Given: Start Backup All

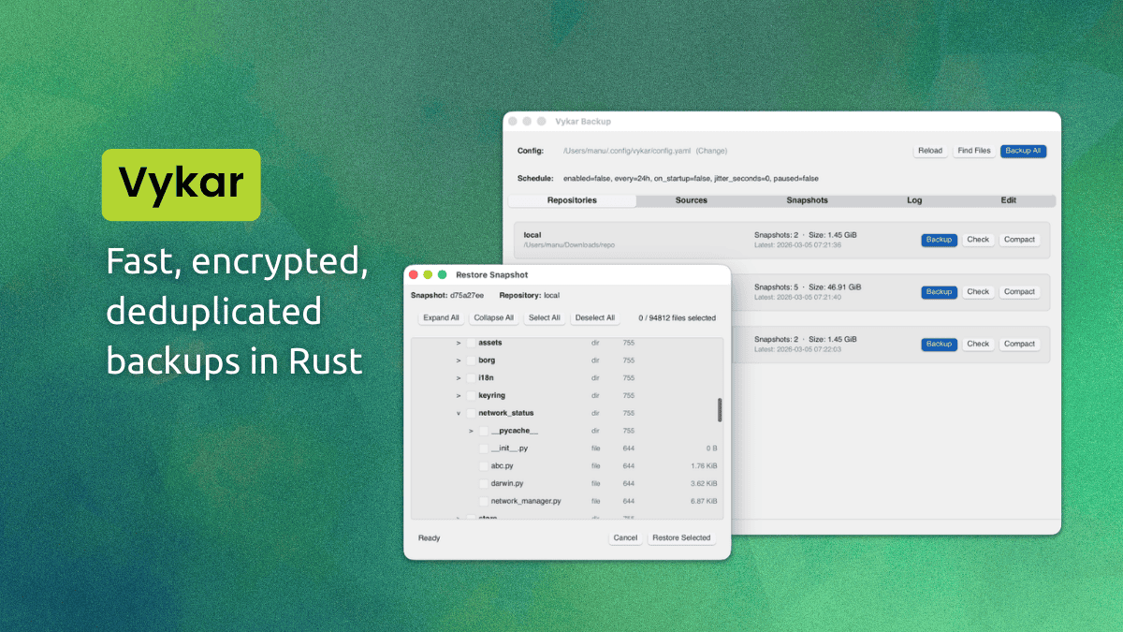Looking at the screenshot, I should 1023,151.
